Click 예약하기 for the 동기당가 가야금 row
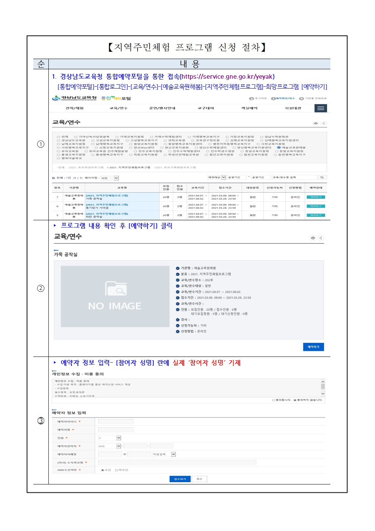Viewport: 375px width, 531px height. pyautogui.click(x=316, y=206)
